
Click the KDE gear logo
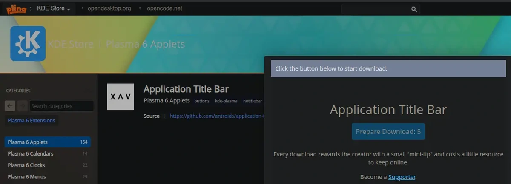(x=28, y=43)
